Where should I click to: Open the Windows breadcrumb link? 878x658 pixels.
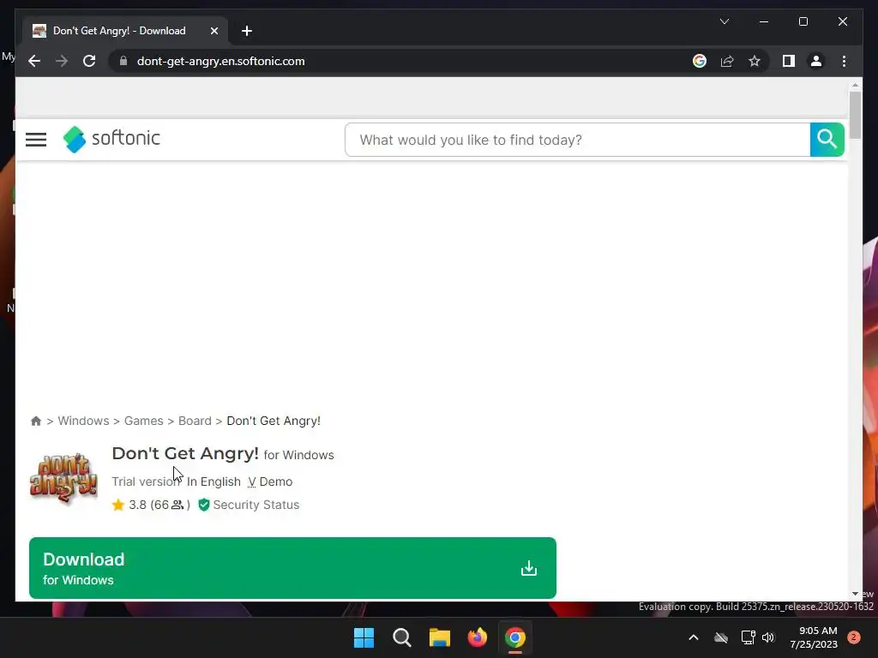83,421
